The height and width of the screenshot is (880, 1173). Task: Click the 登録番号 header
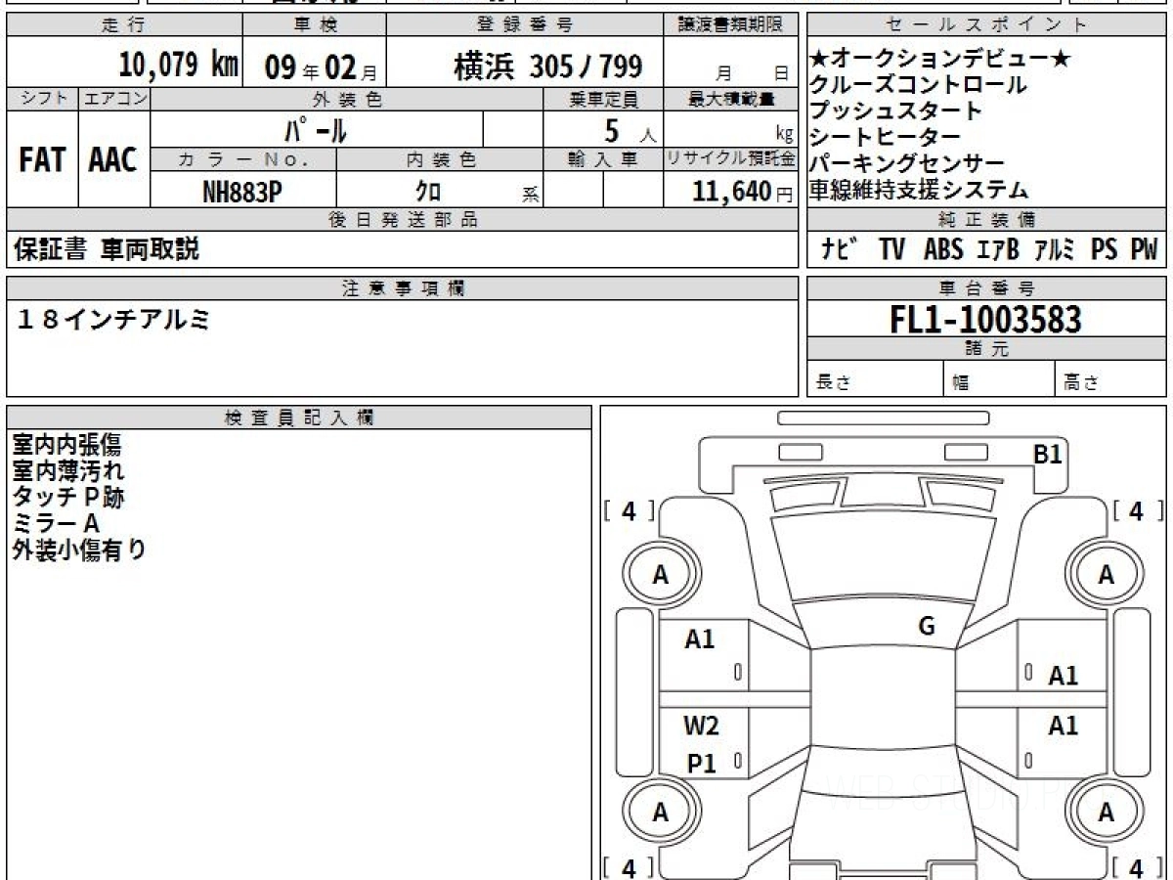[x=525, y=25]
